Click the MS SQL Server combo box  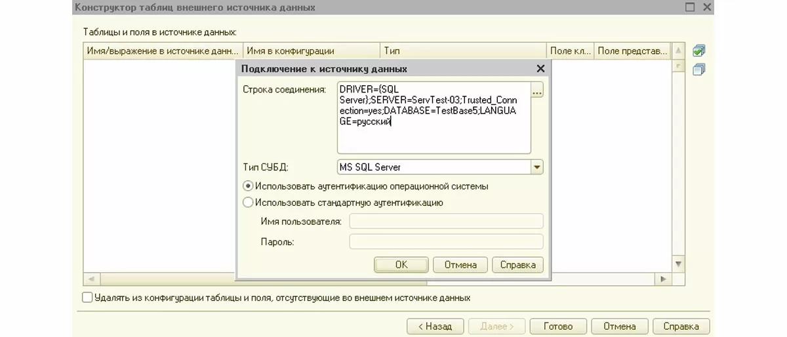(434, 167)
